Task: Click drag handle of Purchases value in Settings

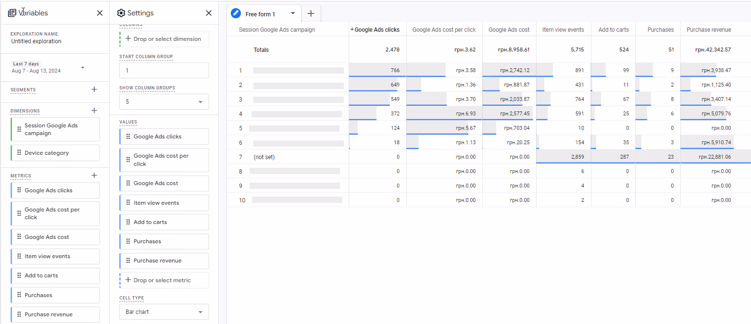Action: click(128, 241)
